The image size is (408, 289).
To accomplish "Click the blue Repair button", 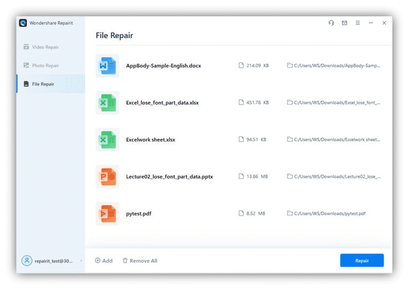I will (x=361, y=261).
